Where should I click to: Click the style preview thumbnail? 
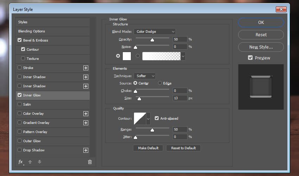[x=261, y=87]
